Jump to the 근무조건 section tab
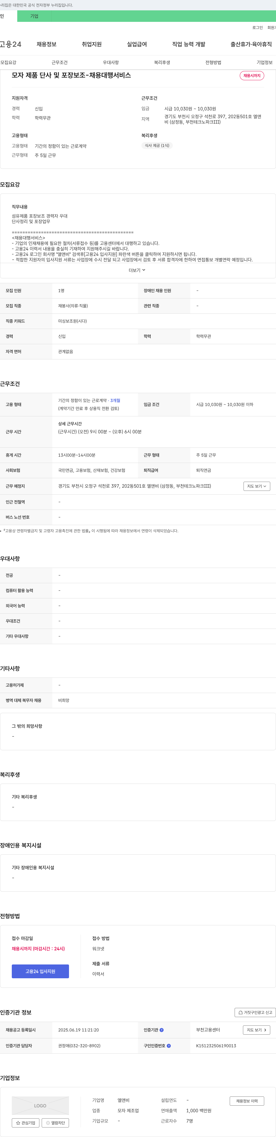 pos(60,62)
